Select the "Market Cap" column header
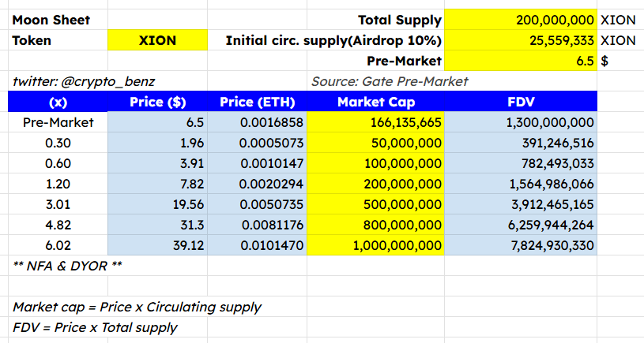Viewport: 644px width, 343px height. [x=375, y=102]
